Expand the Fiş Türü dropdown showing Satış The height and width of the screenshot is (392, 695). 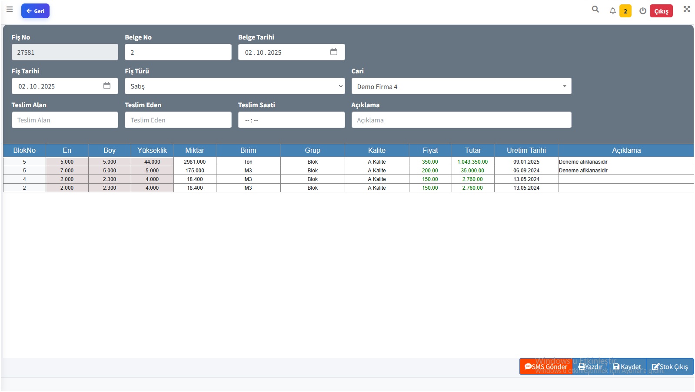235,86
